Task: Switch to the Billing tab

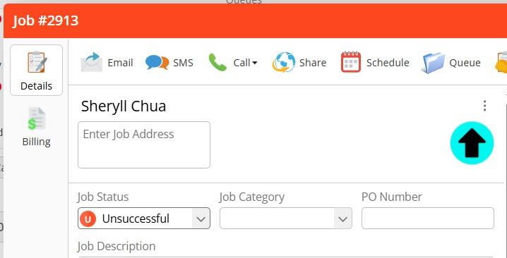Action: [36, 127]
